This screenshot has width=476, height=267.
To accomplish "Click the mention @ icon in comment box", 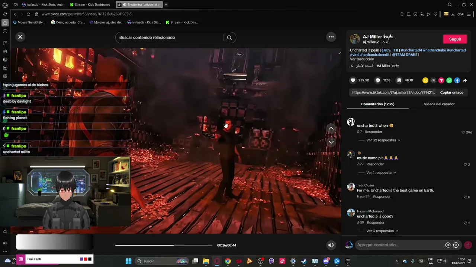I will pyautogui.click(x=448, y=245).
